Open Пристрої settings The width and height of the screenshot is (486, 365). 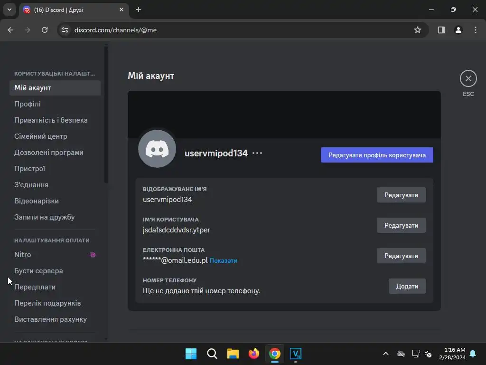click(x=55, y=169)
